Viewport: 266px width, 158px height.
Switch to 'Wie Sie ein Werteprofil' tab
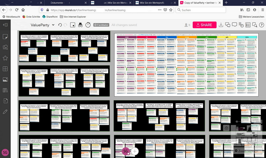point(154,3)
